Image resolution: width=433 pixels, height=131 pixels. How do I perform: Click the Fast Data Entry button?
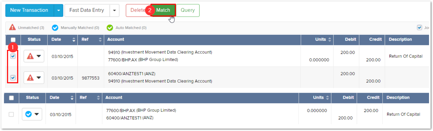(x=87, y=10)
